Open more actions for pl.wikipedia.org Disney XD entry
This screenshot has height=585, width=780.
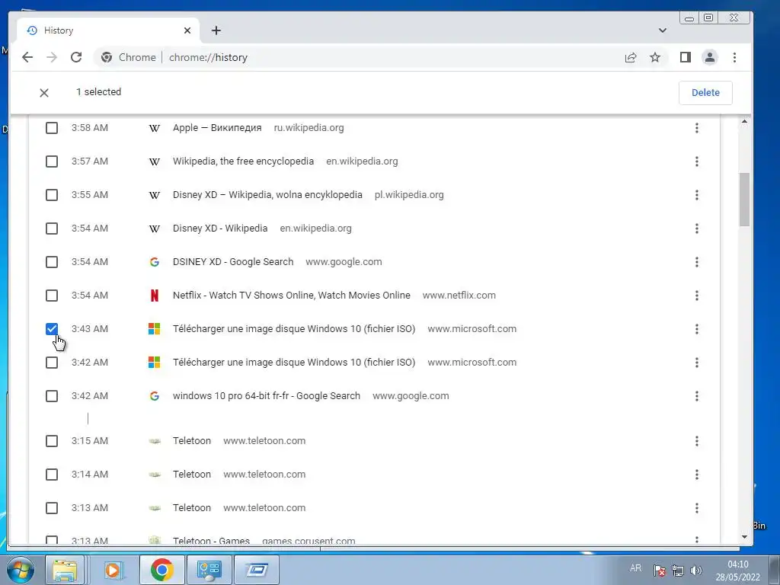tap(696, 195)
